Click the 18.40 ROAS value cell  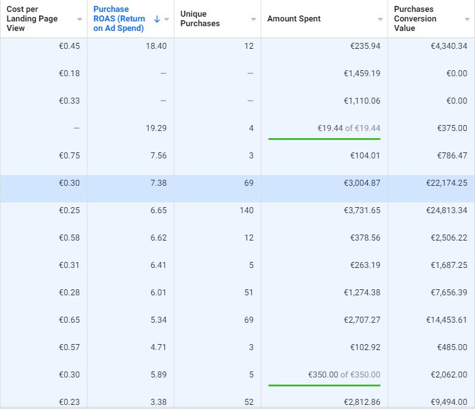pos(156,46)
